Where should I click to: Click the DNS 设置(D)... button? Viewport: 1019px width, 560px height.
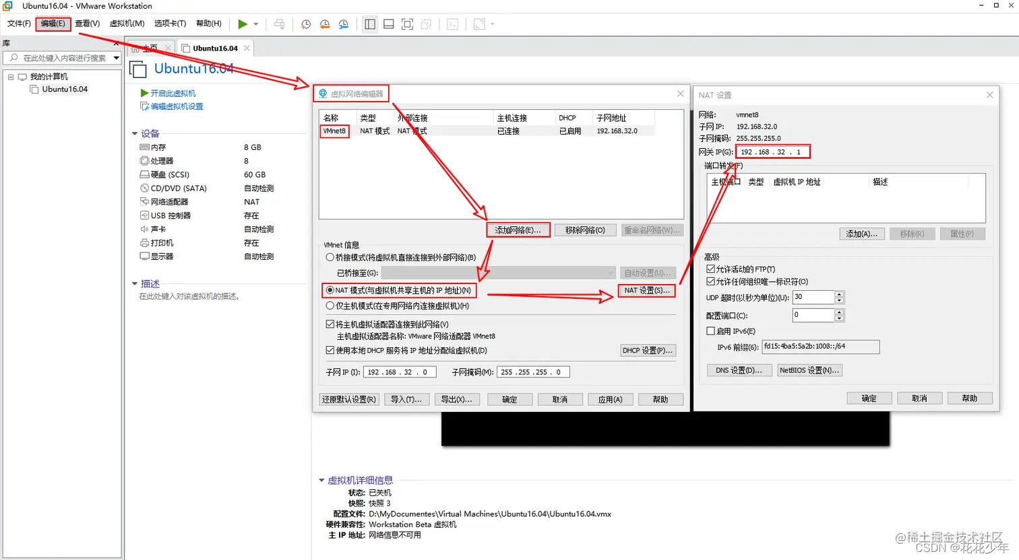pos(739,370)
